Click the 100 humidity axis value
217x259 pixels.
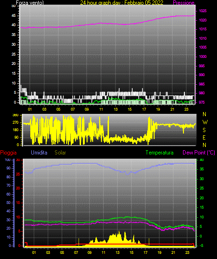[8, 160]
